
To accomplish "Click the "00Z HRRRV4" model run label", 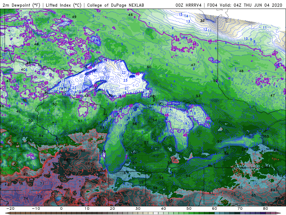I will tap(188, 5).
